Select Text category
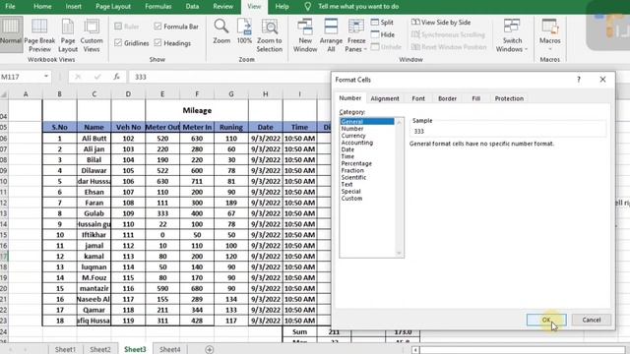Screen dimensions: 630x354 346,184
